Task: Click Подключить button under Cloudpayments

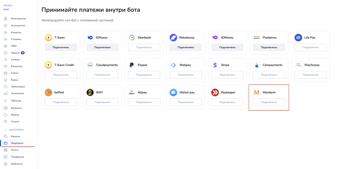Action: 102,75
